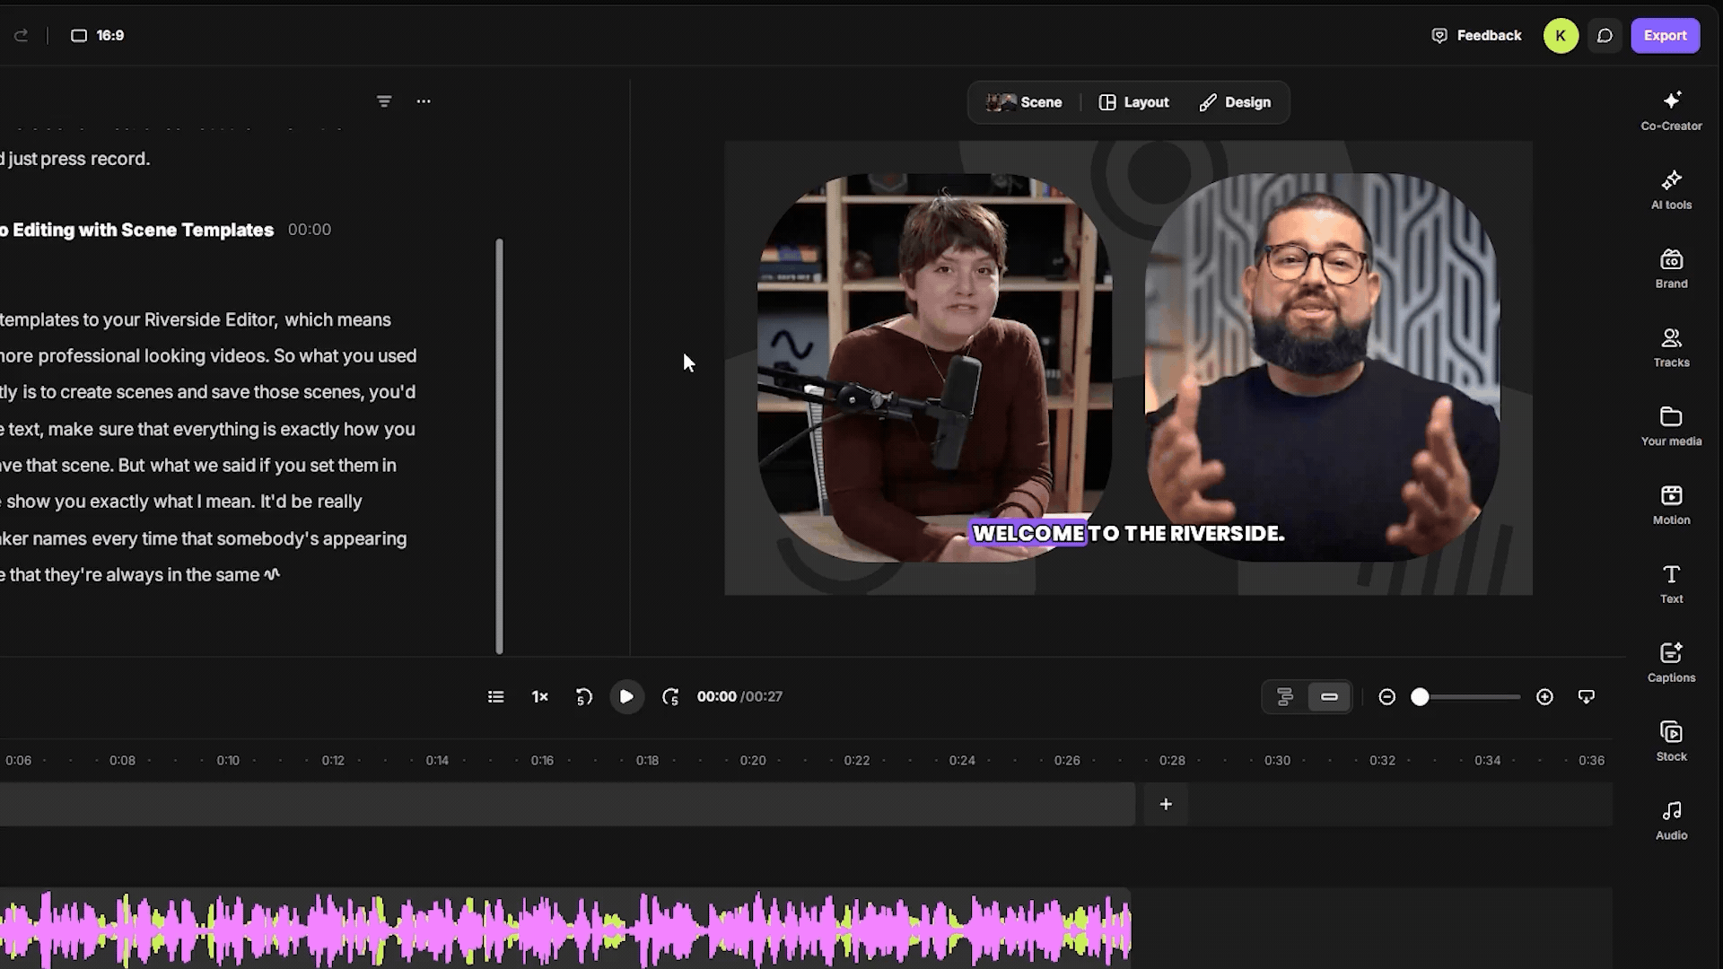Open the Stock library
The height and width of the screenshot is (969, 1723).
[1671, 743]
